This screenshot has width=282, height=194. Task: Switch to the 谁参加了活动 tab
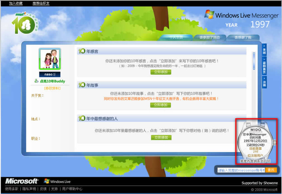pyautogui.click(x=210, y=38)
